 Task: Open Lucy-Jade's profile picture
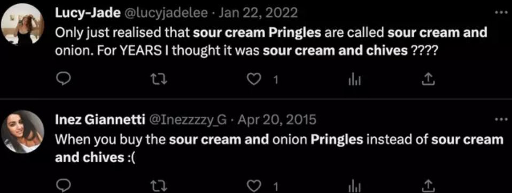23,25
